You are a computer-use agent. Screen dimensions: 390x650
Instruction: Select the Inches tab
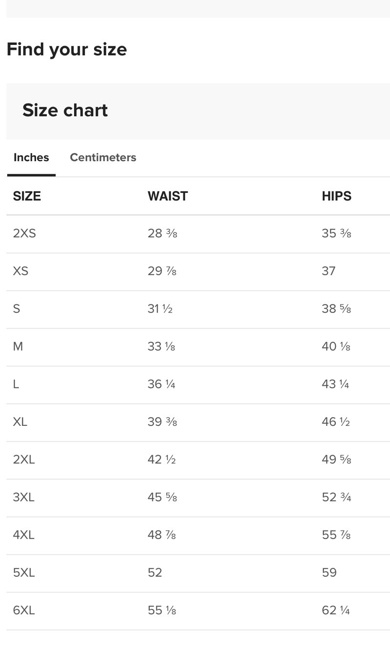pos(31,157)
